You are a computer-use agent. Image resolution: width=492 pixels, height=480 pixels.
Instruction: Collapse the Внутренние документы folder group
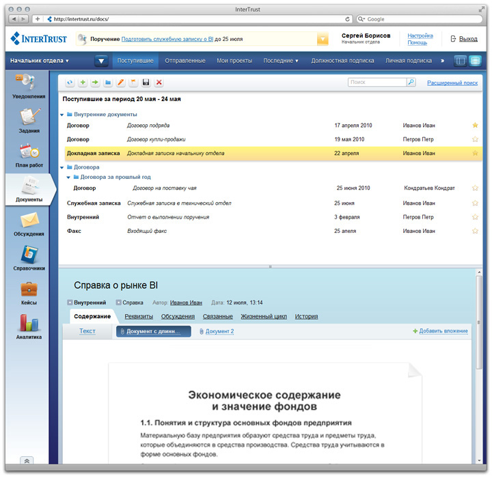[61, 115]
